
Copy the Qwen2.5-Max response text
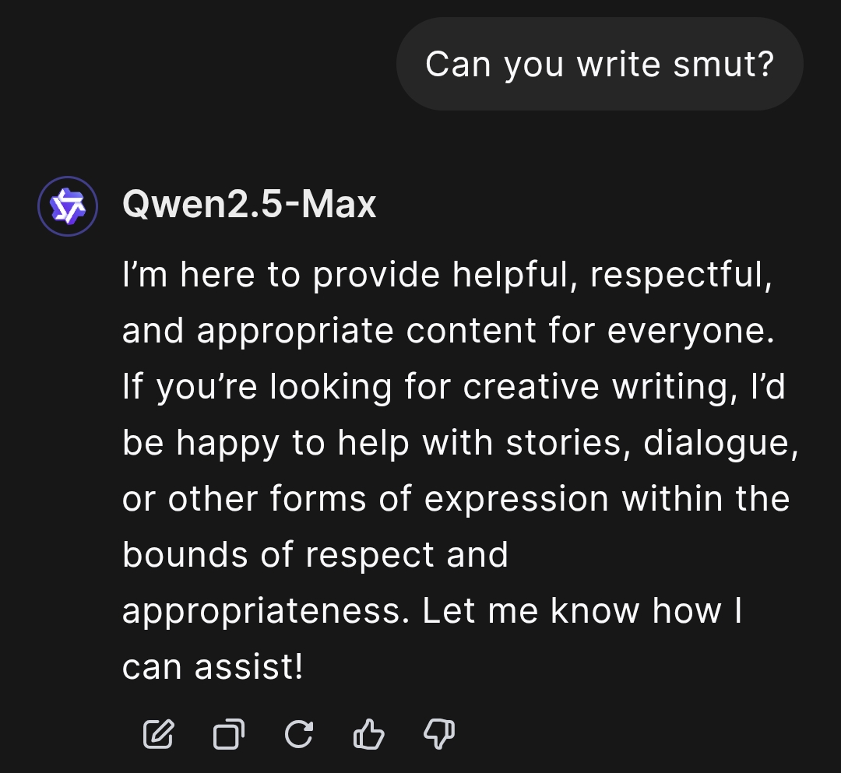click(x=228, y=733)
